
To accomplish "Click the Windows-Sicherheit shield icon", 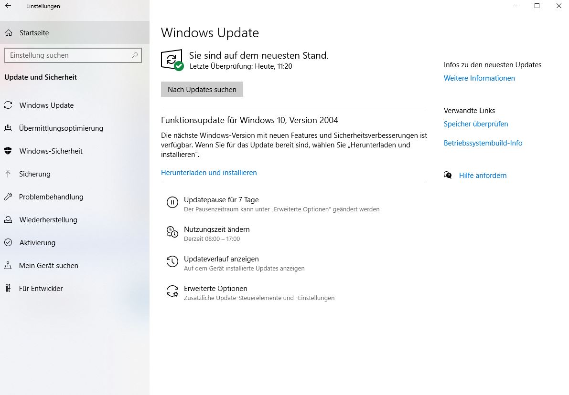I will click(x=8, y=151).
